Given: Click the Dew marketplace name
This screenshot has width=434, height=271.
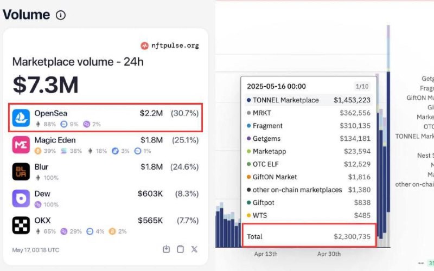Looking at the screenshot, I should click(42, 194).
